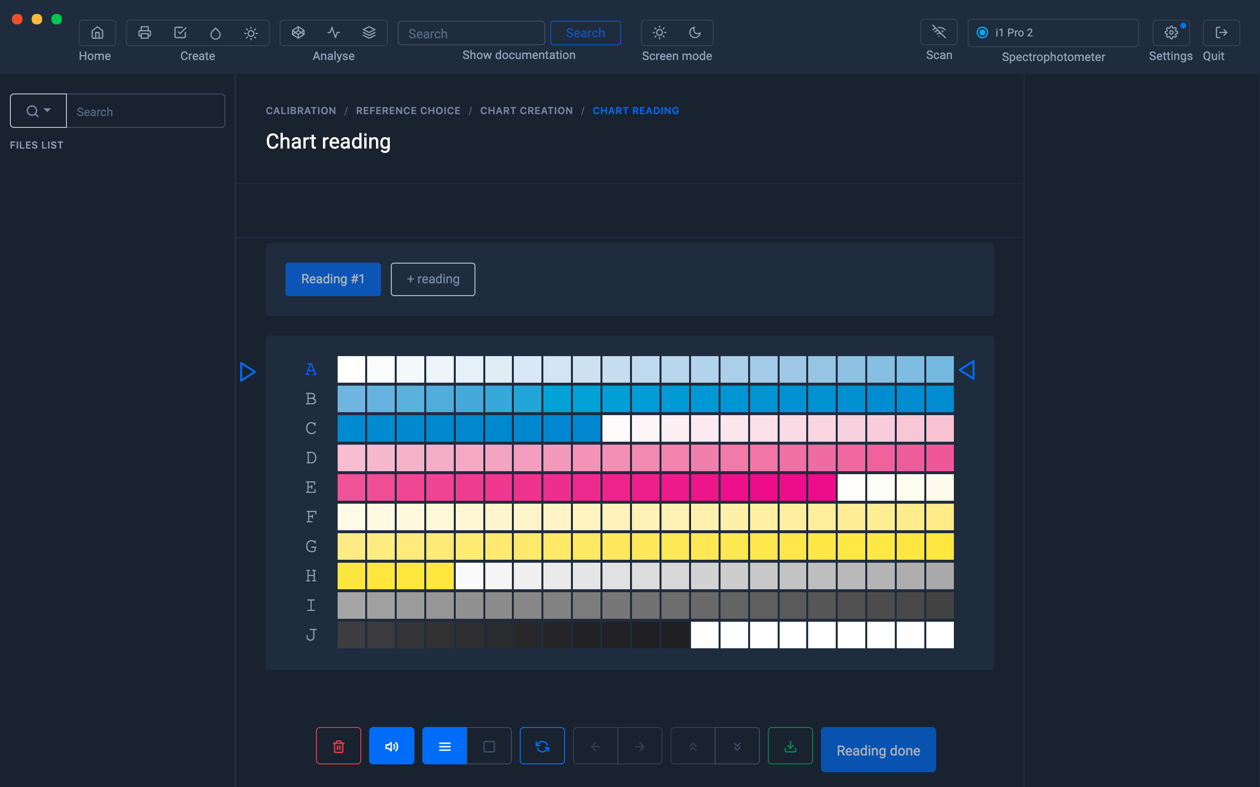1260x787 pixels.
Task: Click the right arrow navigation button
Action: pyautogui.click(x=640, y=746)
